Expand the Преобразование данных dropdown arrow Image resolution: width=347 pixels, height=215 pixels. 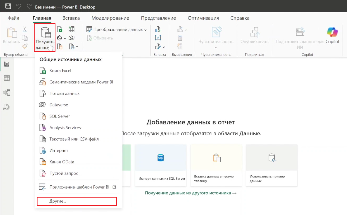[x=146, y=30]
